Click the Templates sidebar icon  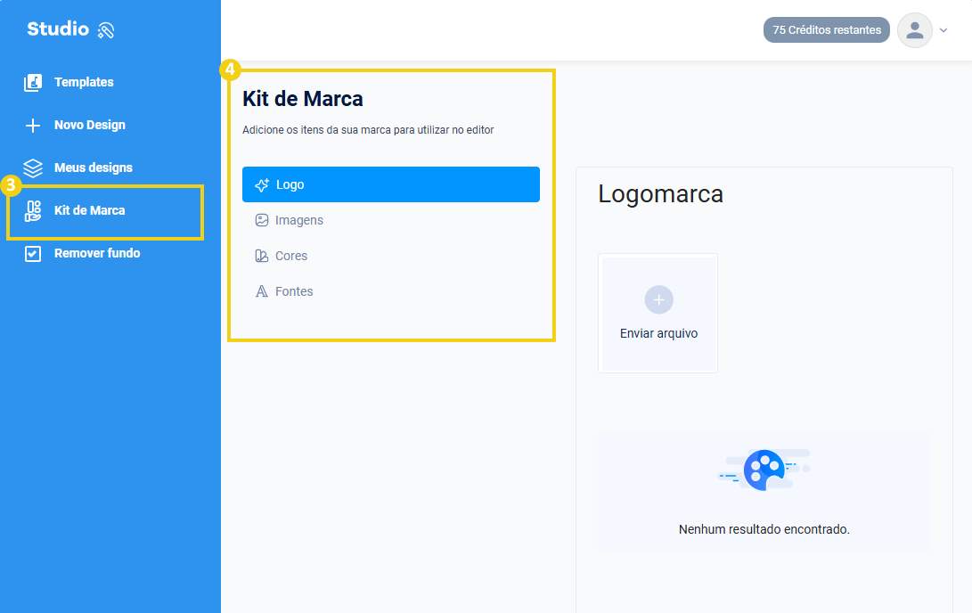click(x=33, y=83)
